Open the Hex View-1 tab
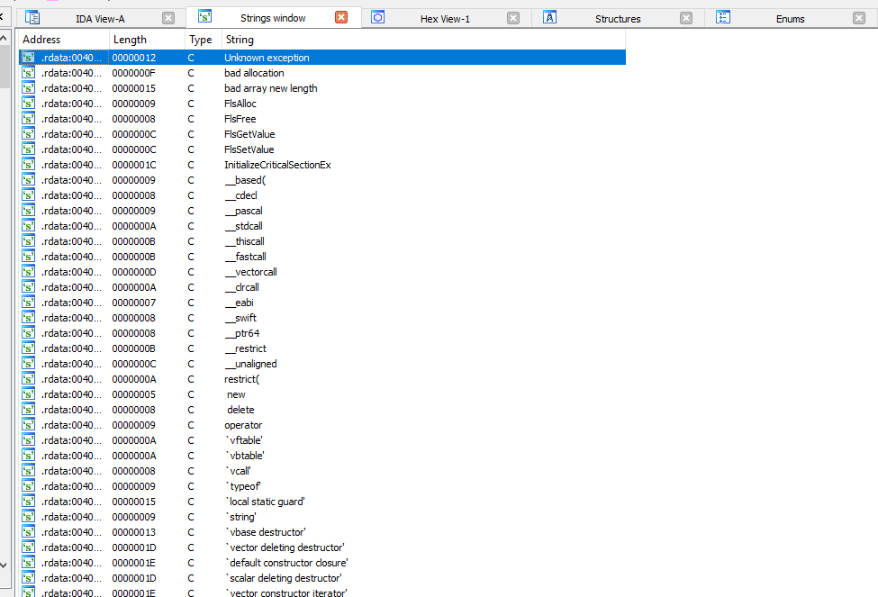878x597 pixels. pyautogui.click(x=445, y=18)
